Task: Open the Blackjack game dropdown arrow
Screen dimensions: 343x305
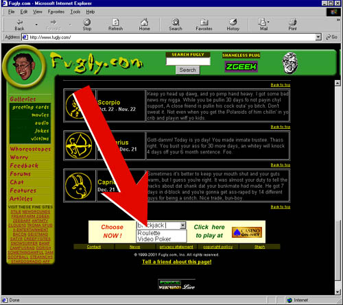Action: click(182, 225)
